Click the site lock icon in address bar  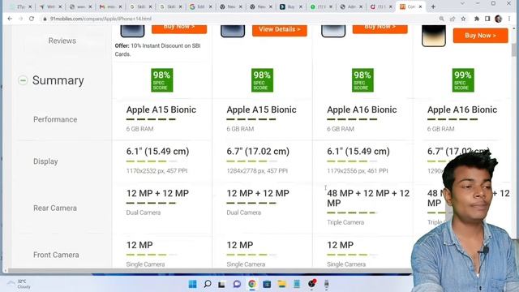click(x=45, y=19)
